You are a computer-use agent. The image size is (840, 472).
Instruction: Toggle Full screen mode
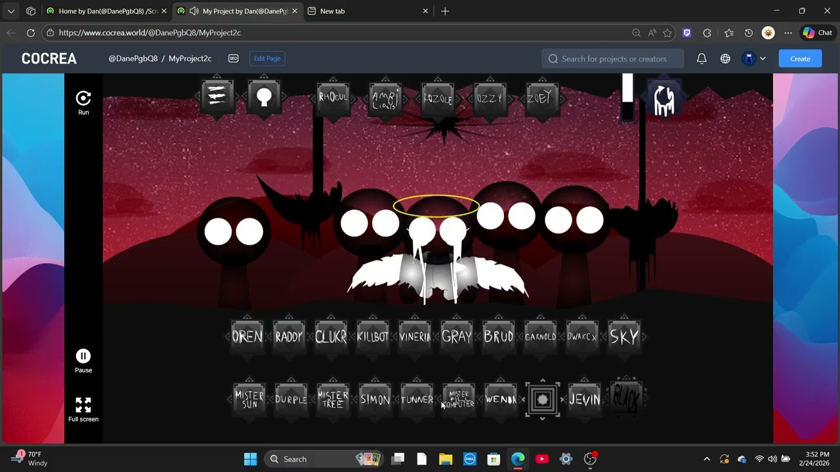tap(83, 410)
